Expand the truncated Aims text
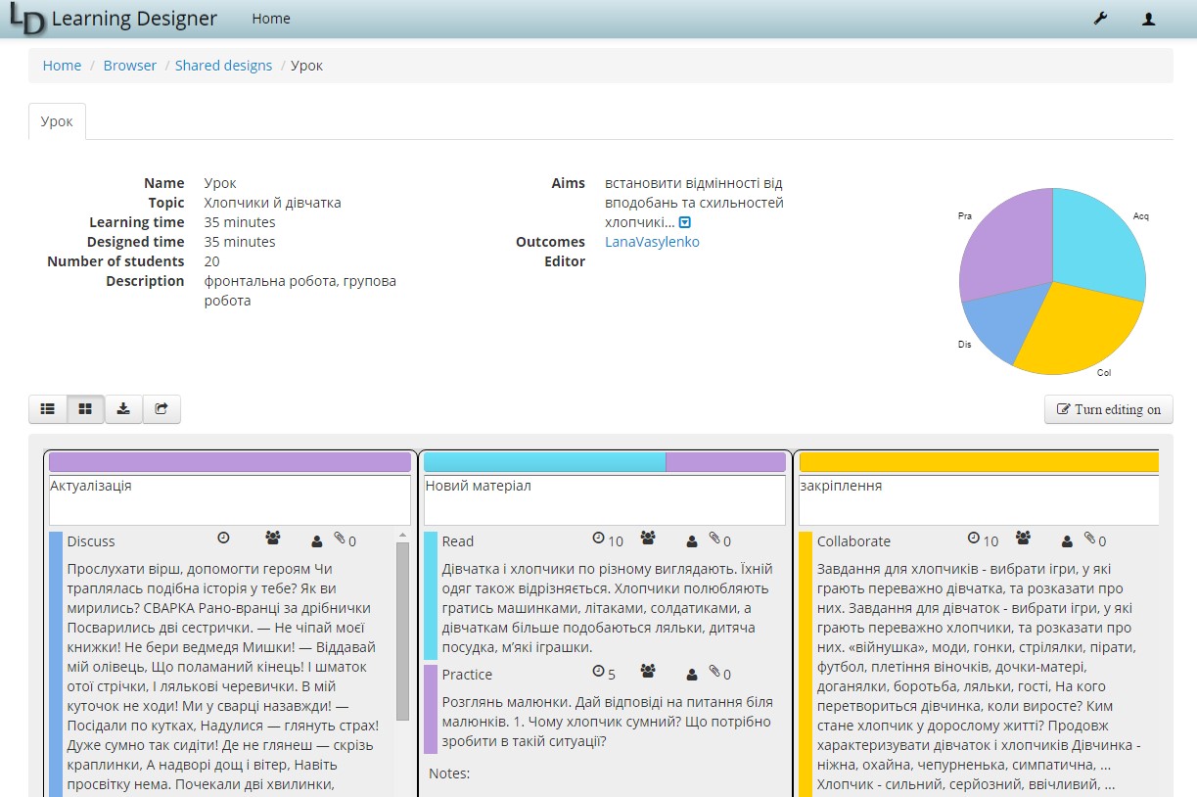1197x797 pixels. (683, 222)
